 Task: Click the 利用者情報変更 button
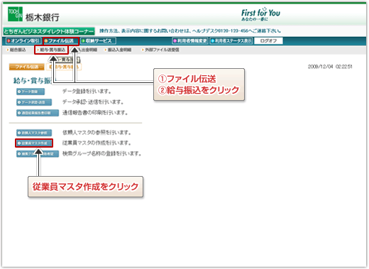pyautogui.click(x=190, y=41)
